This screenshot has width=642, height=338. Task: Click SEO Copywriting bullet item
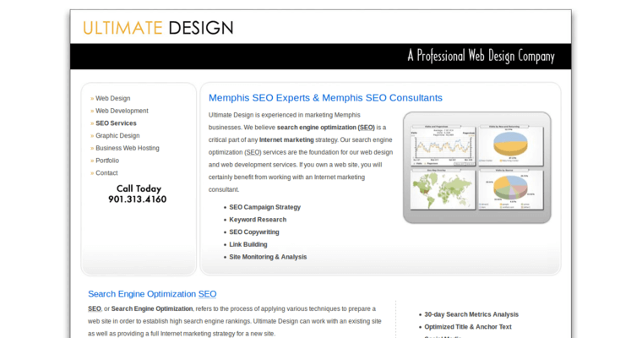[x=254, y=232]
